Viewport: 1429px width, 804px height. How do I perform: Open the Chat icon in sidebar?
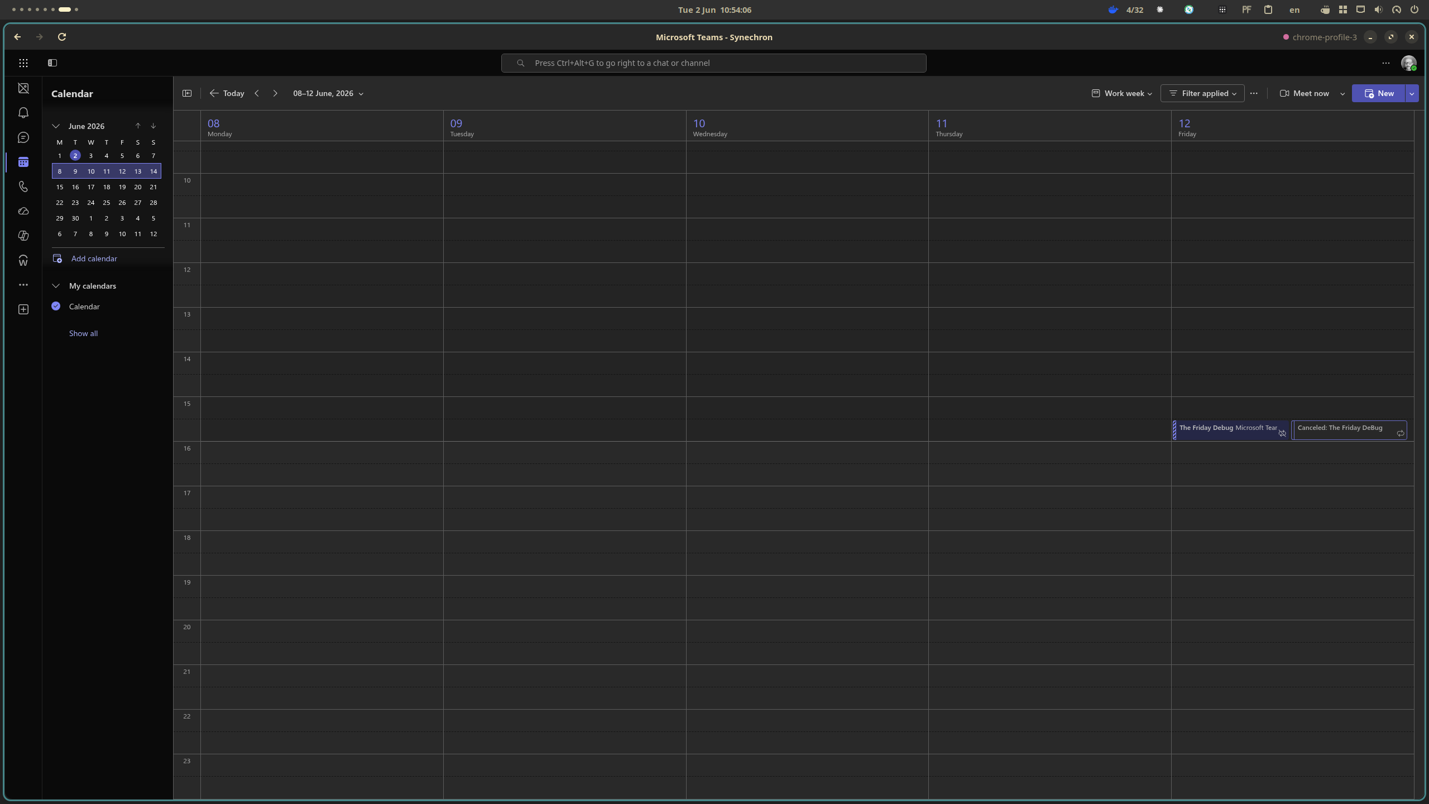pos(23,137)
